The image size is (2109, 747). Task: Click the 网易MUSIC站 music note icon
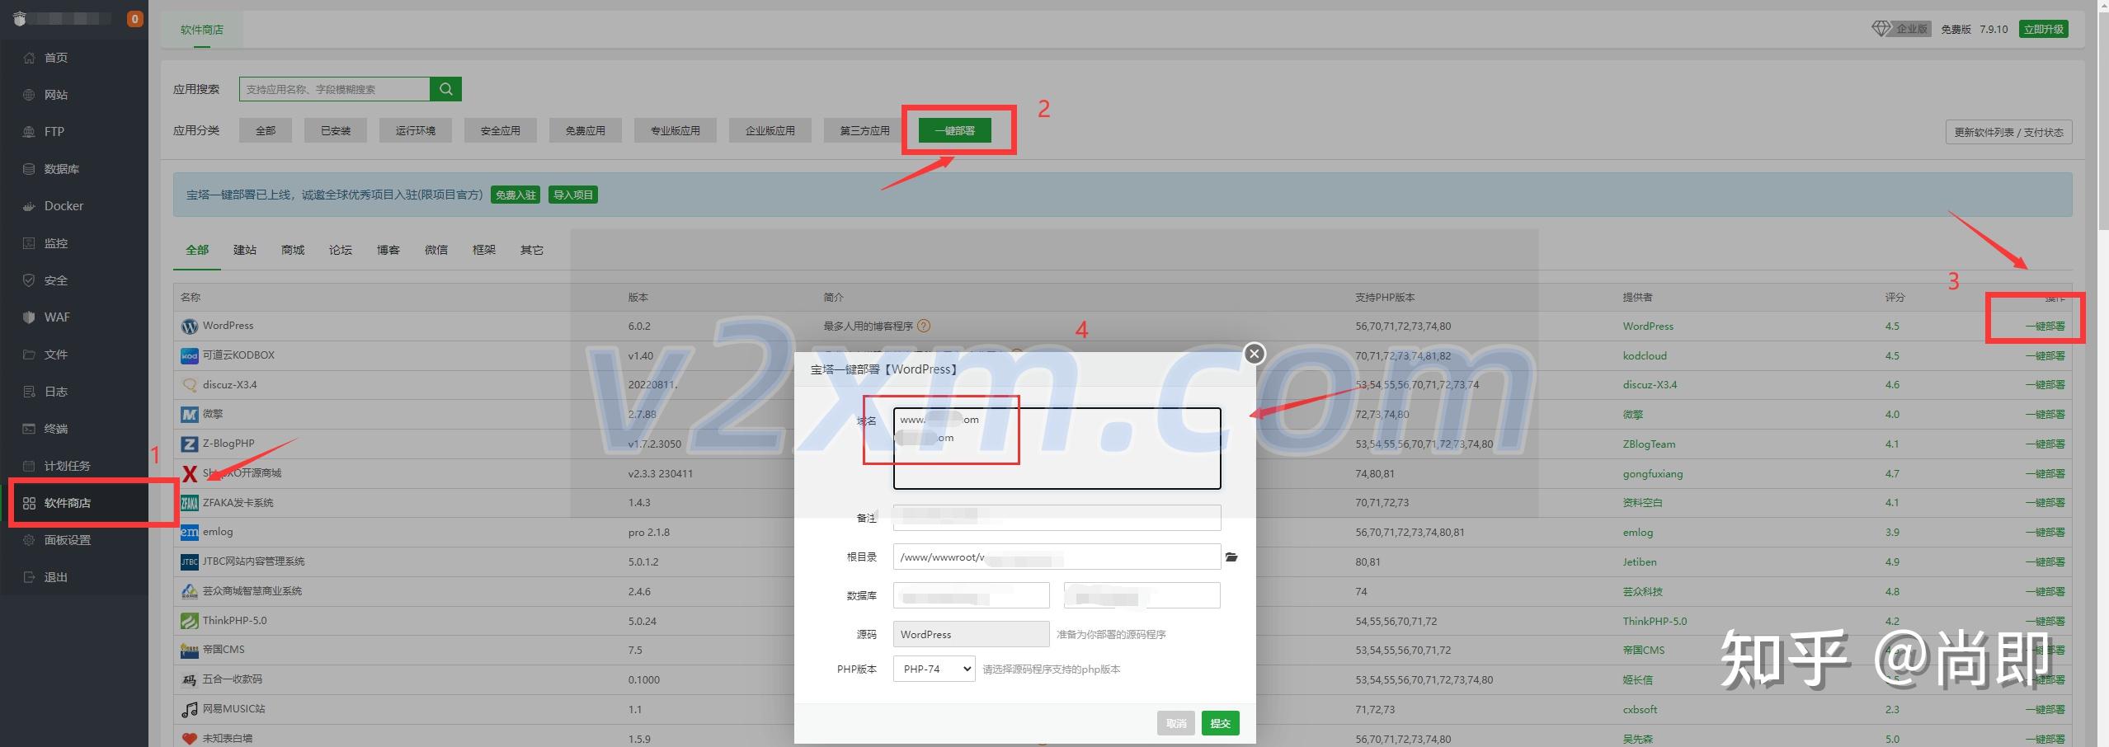pyautogui.click(x=190, y=709)
